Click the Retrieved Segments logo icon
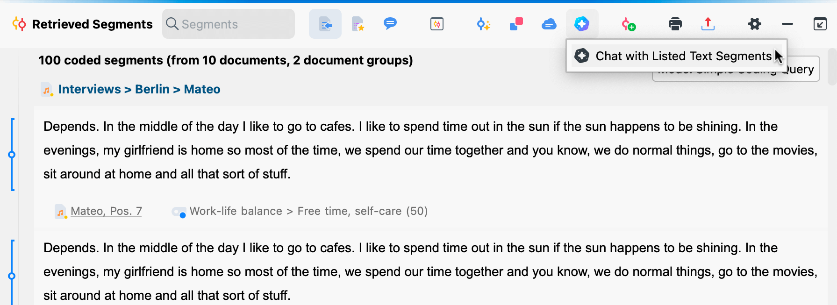 tap(19, 24)
